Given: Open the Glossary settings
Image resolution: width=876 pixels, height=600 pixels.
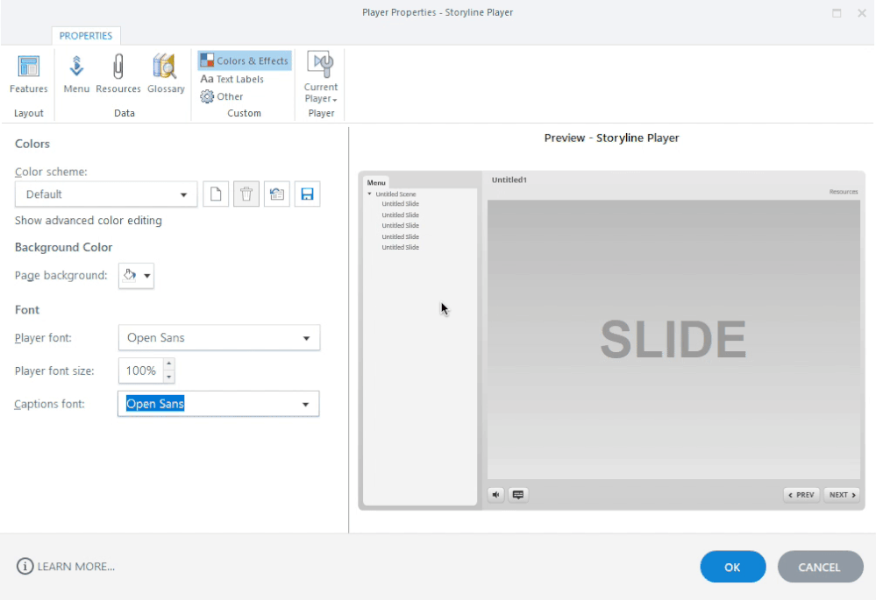Looking at the screenshot, I should click(x=166, y=74).
